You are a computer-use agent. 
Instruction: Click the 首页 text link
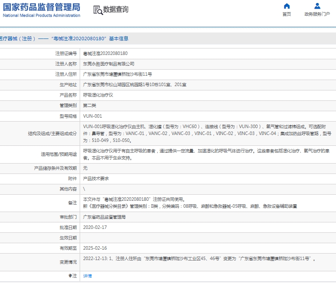pos(287,14)
